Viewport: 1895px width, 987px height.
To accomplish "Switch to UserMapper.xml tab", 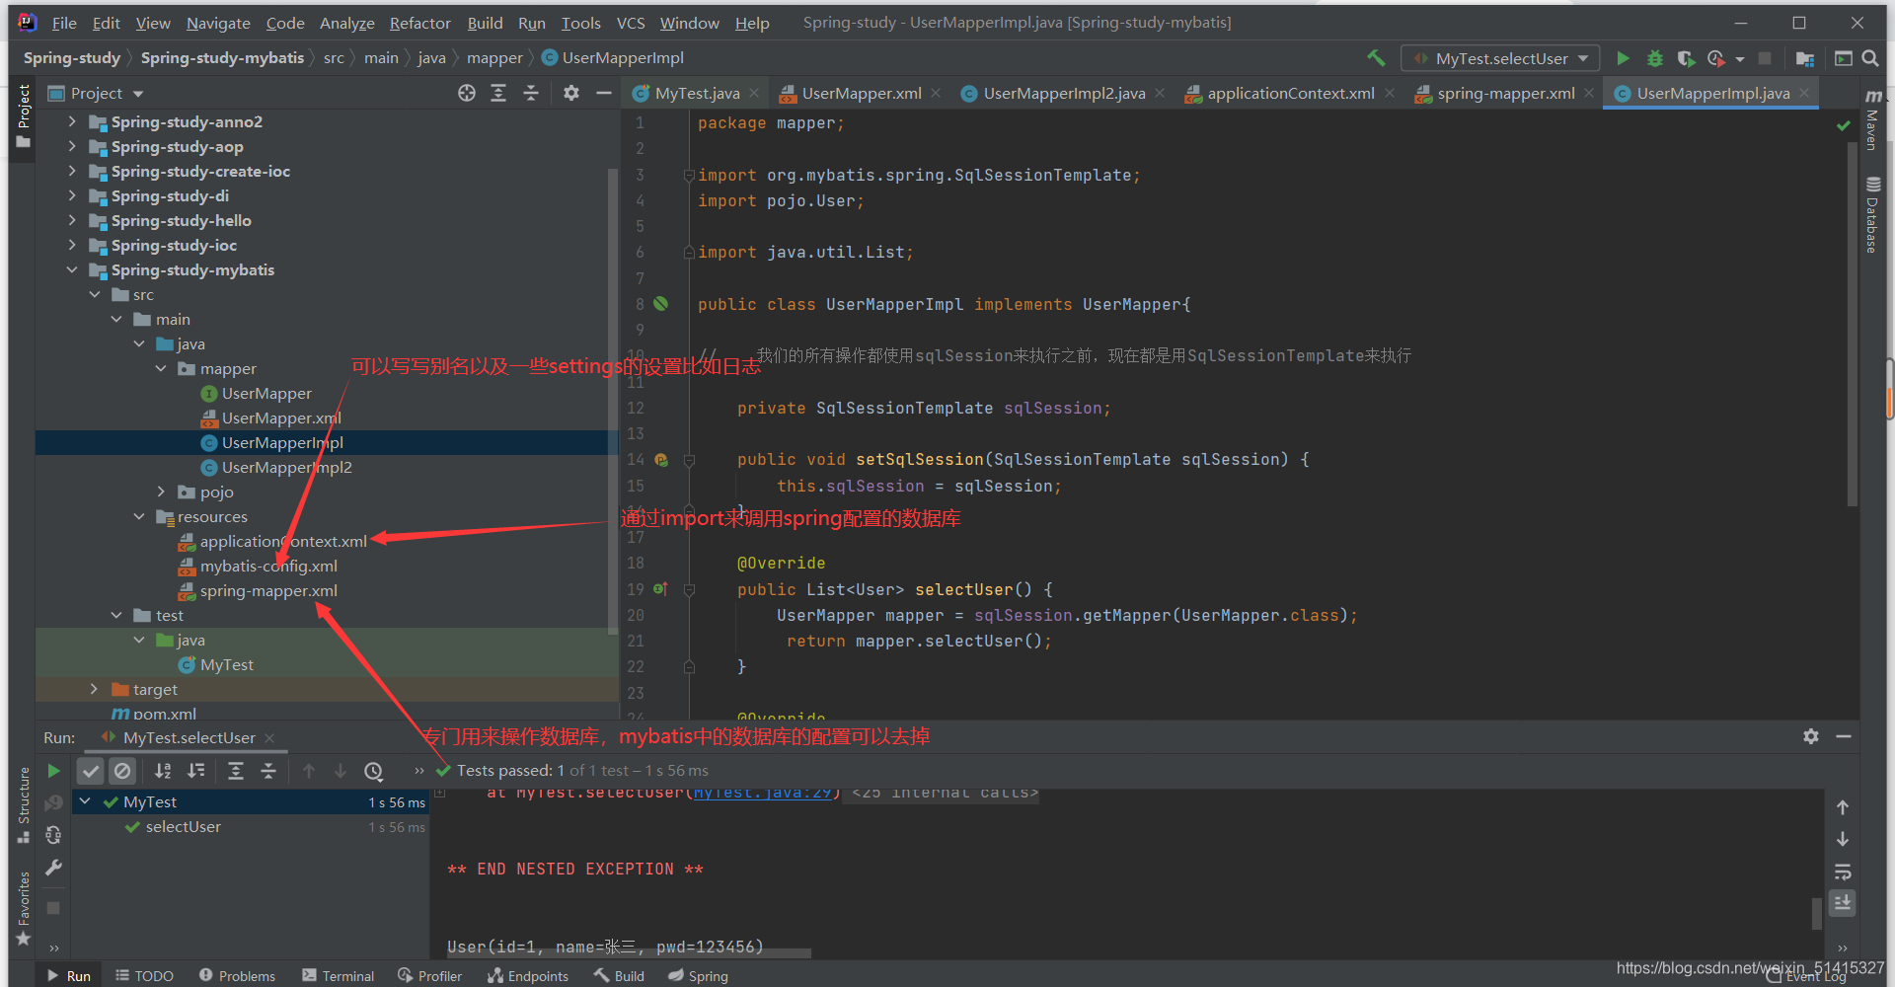I will pos(862,93).
